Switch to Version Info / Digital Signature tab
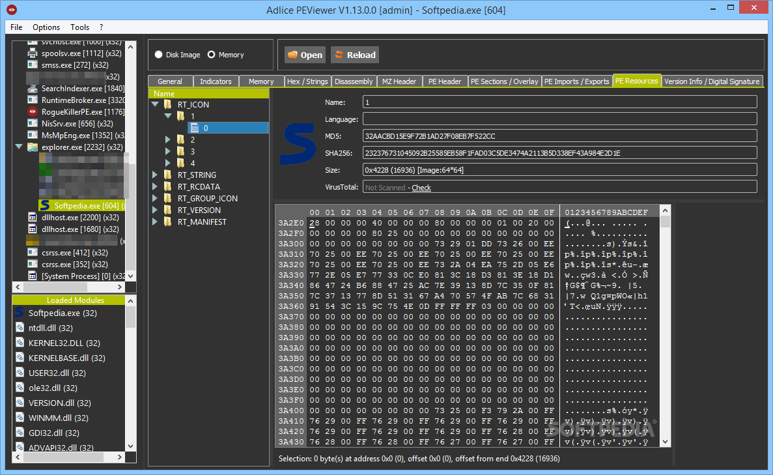Viewport: 773px width, 475px height. click(x=712, y=81)
